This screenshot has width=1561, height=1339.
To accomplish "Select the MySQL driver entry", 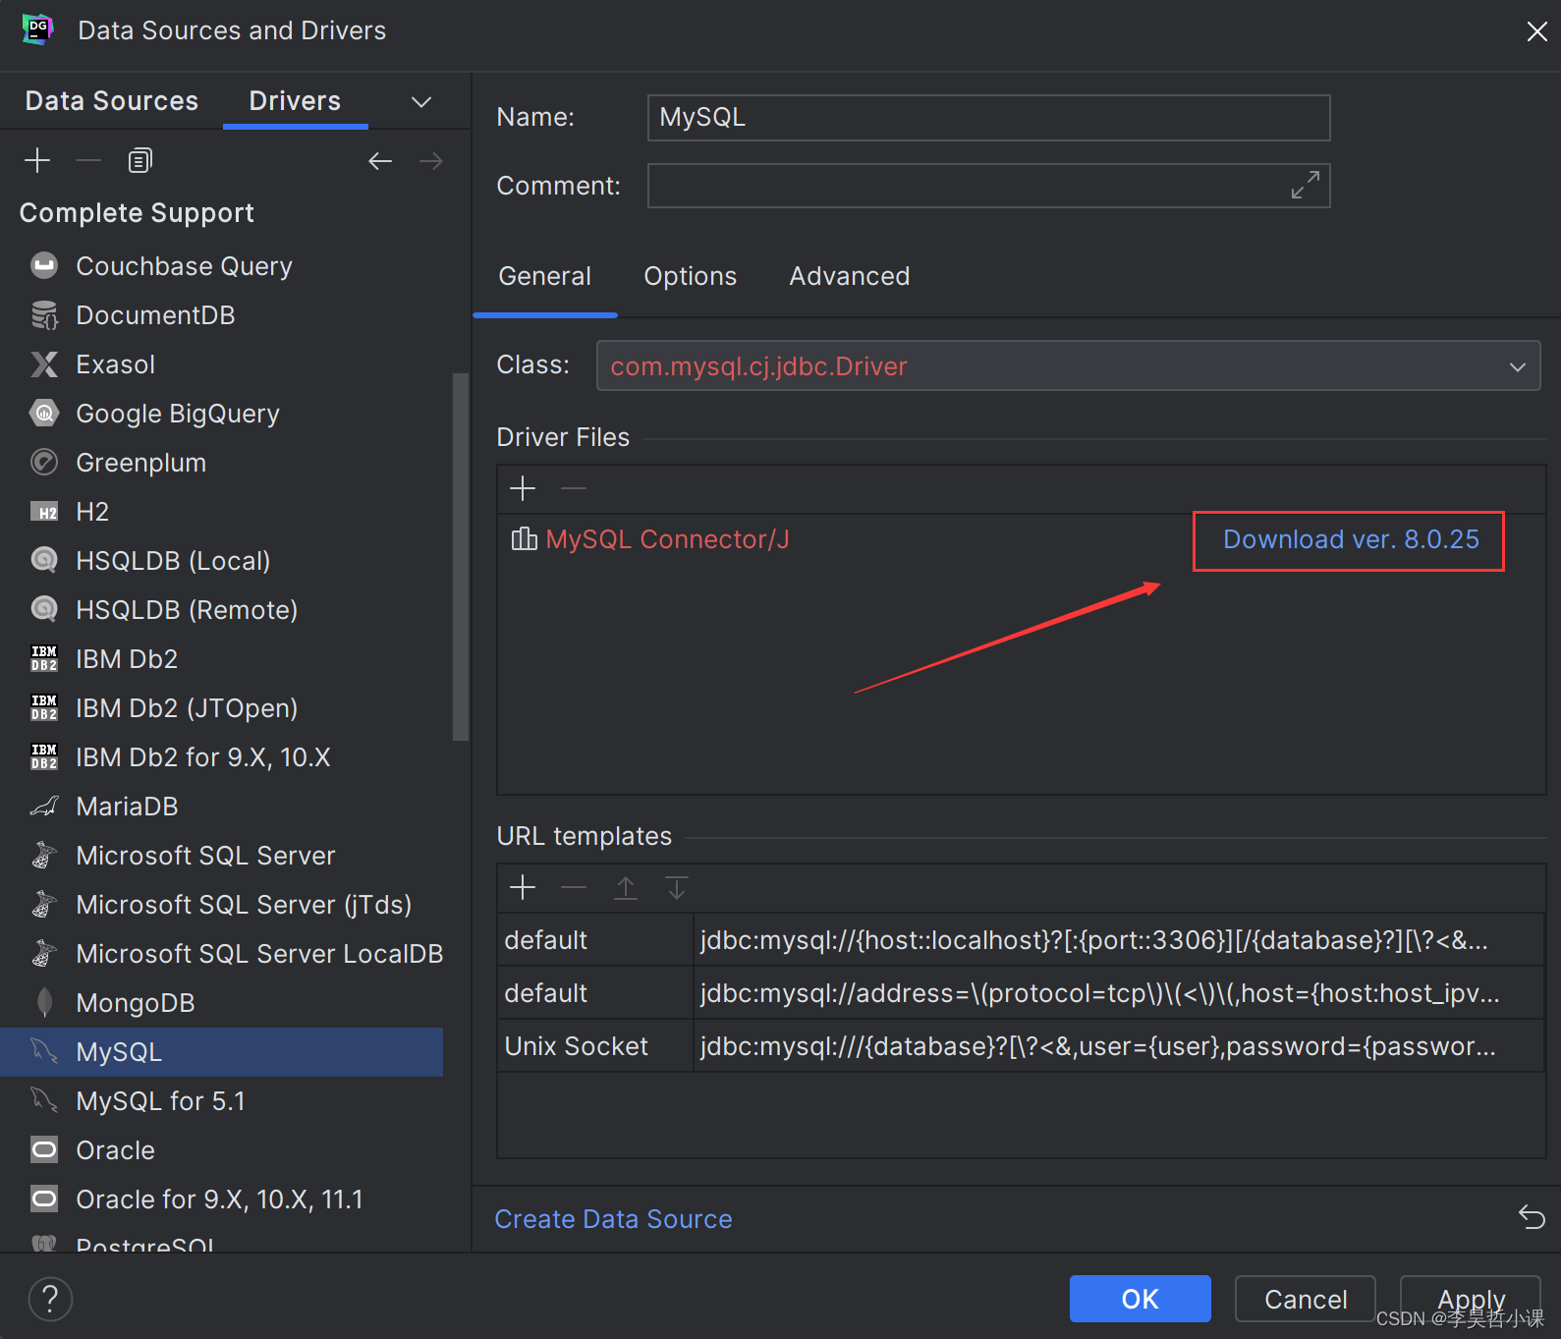I will point(222,1052).
